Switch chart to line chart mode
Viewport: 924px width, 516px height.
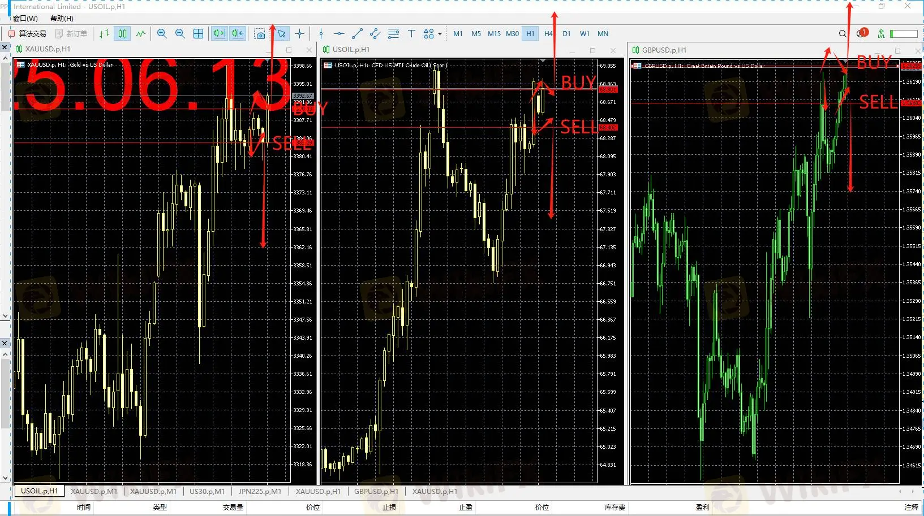(x=140, y=34)
